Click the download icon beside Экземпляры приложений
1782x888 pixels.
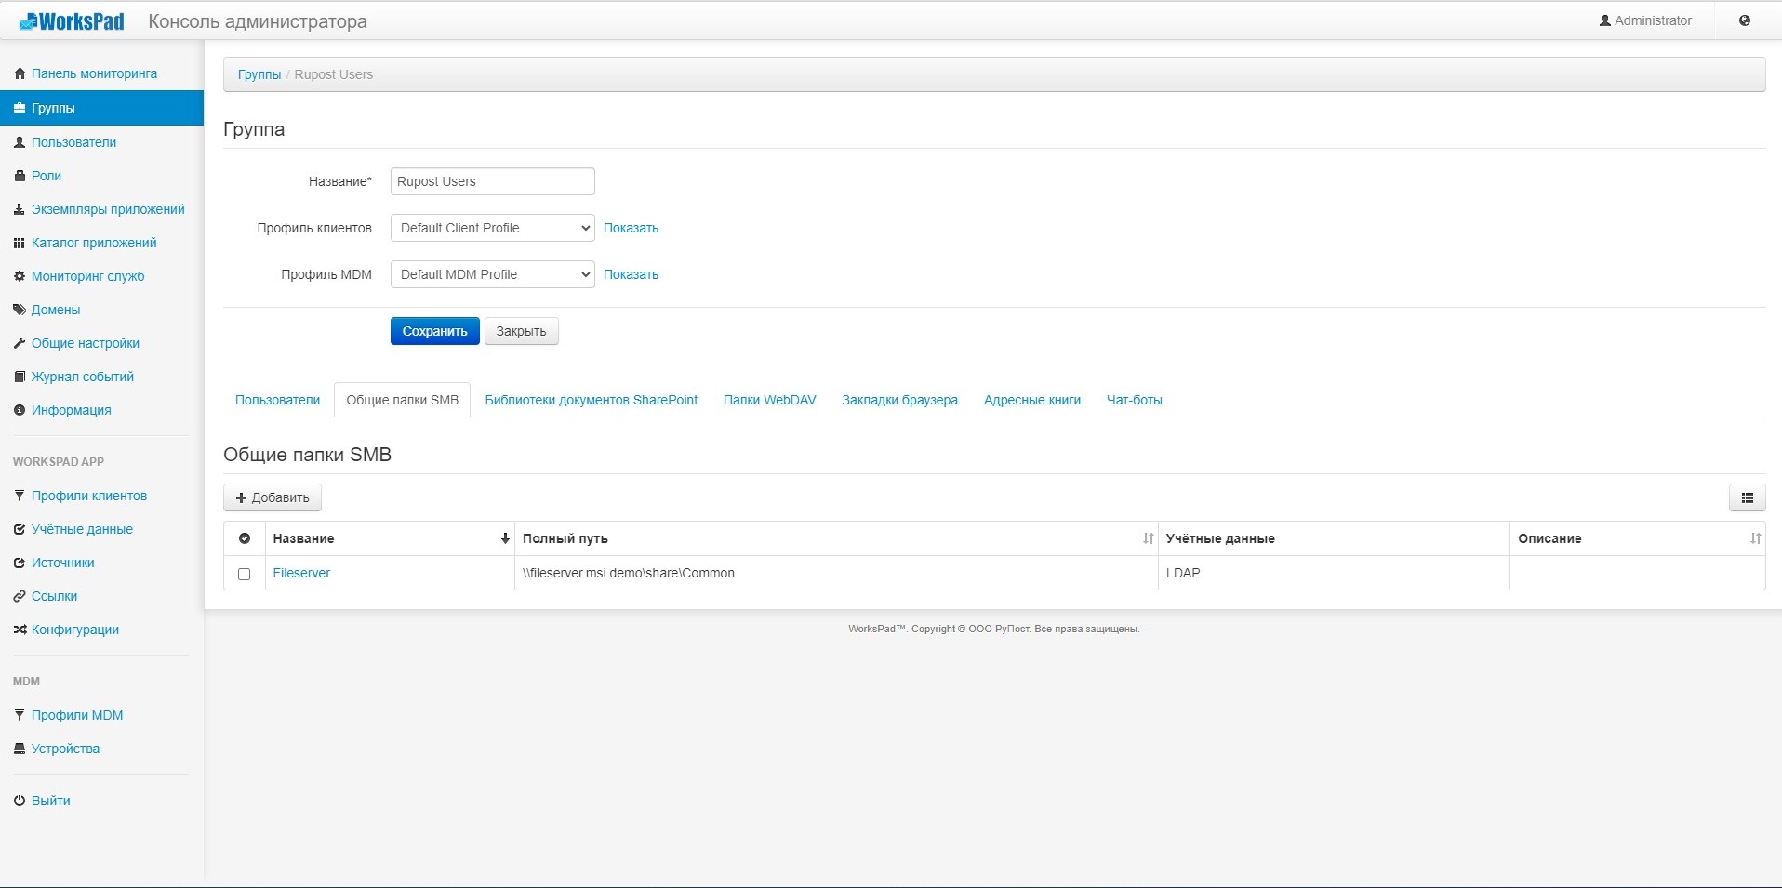(20, 209)
